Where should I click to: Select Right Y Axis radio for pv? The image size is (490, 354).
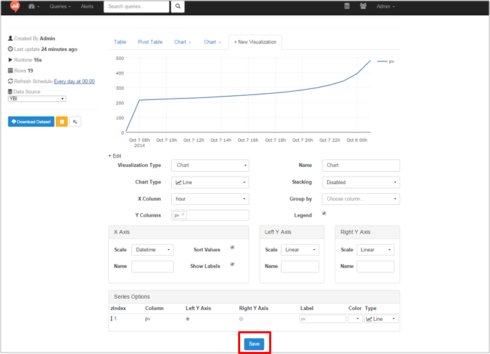[x=241, y=319]
